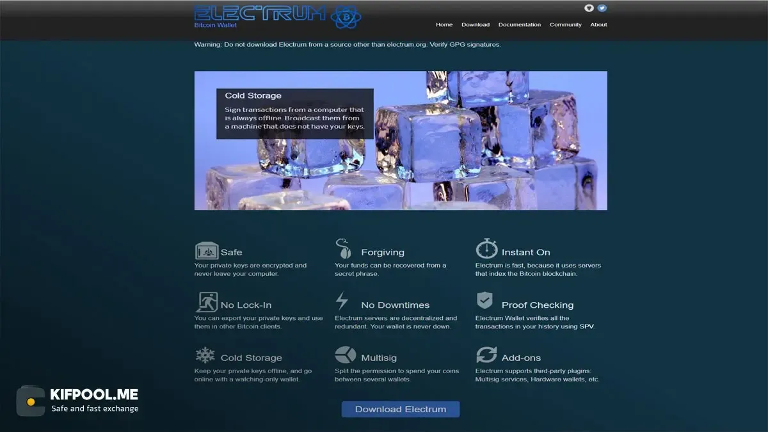Viewport: 768px width, 432px height.
Task: Click the ice cubes Cold Storage banner
Action: pyautogui.click(x=401, y=140)
